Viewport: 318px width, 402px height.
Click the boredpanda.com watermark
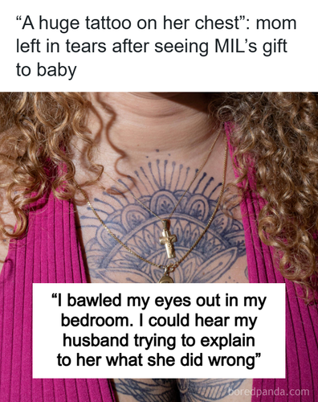click(268, 392)
